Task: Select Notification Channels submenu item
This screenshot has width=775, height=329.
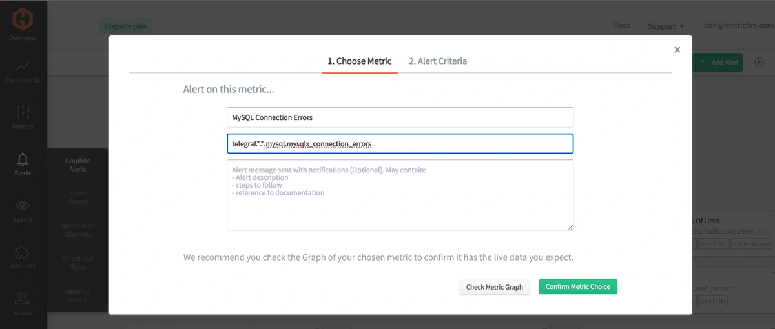Action: [77, 230]
